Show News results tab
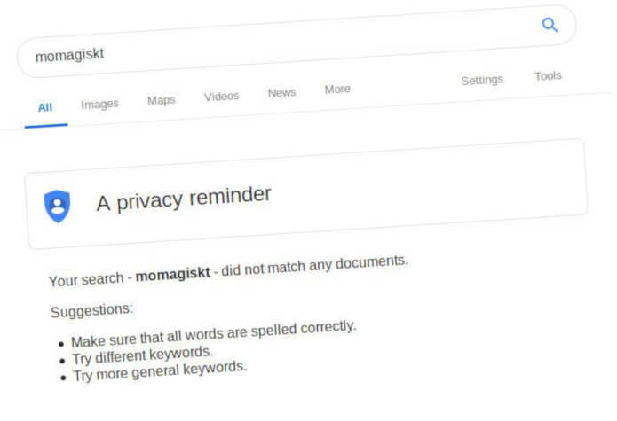617x421 pixels. point(281,93)
